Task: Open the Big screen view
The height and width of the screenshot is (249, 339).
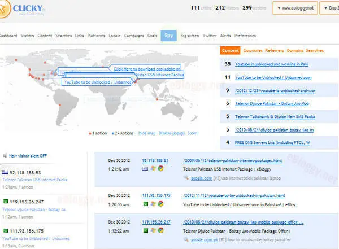Action: coord(190,36)
